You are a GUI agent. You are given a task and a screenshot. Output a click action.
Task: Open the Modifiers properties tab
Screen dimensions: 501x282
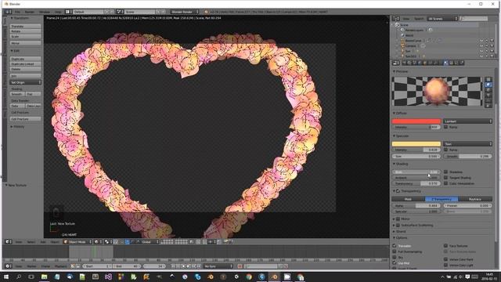(435, 63)
